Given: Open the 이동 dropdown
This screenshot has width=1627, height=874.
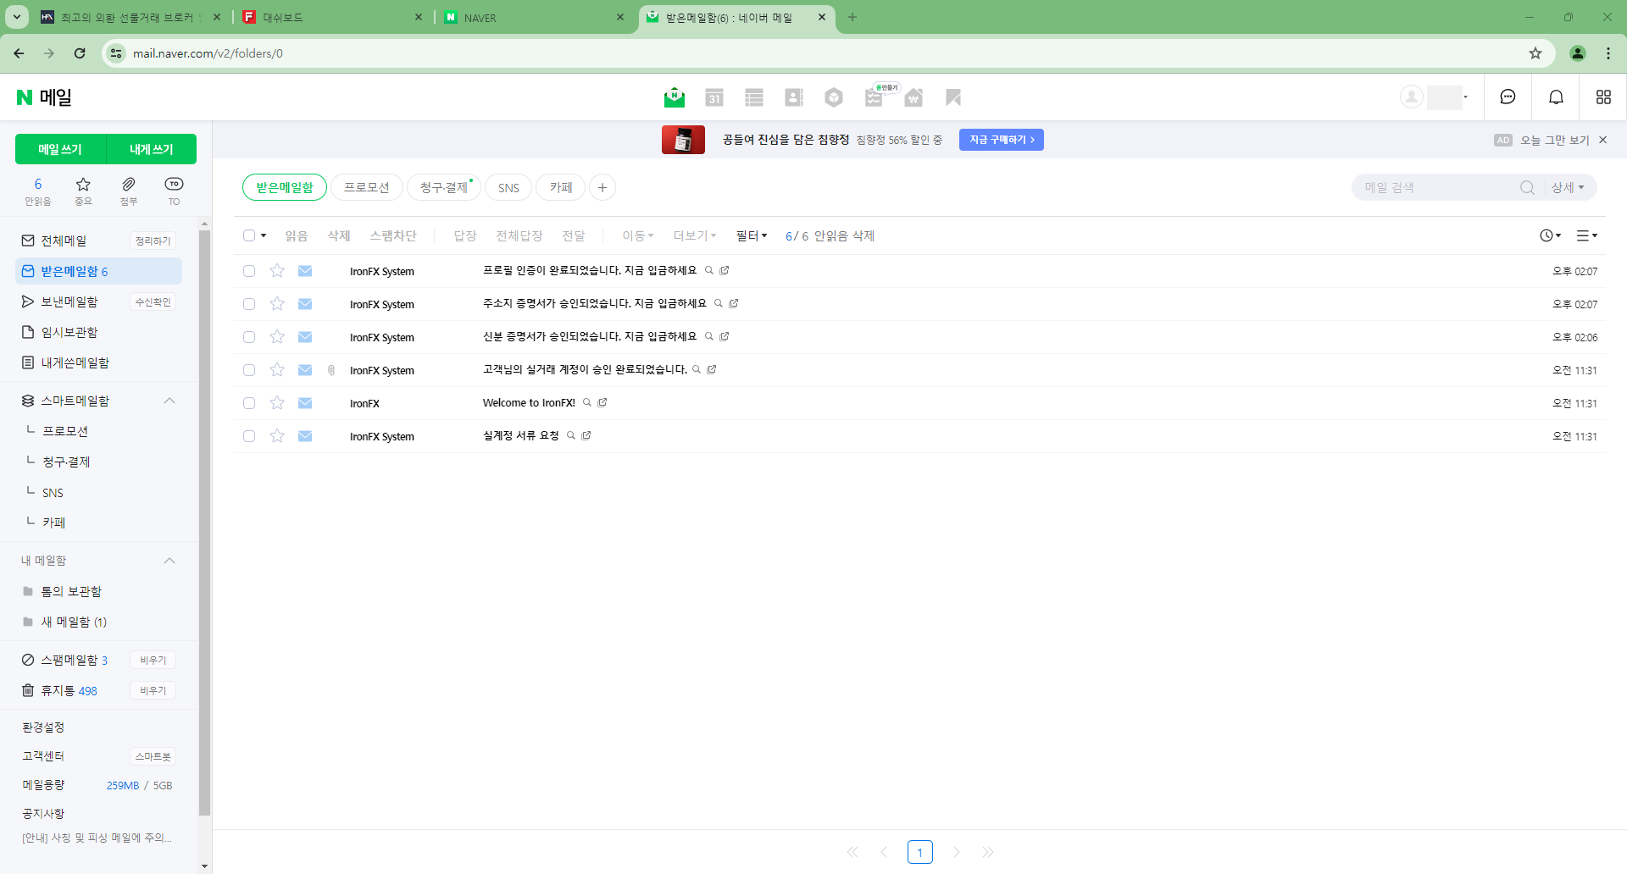Looking at the screenshot, I should click(637, 235).
